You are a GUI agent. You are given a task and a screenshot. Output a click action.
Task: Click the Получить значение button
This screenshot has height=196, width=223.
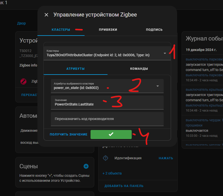69,134
